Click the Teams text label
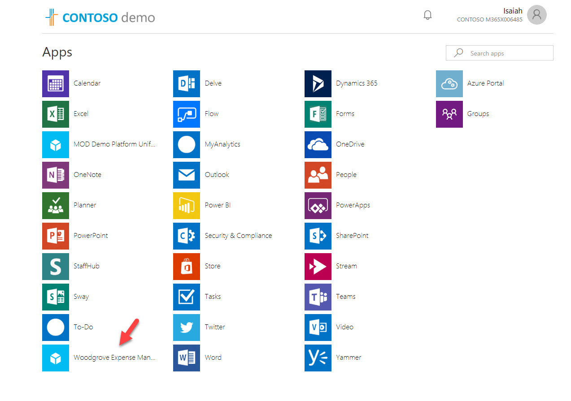 (345, 297)
